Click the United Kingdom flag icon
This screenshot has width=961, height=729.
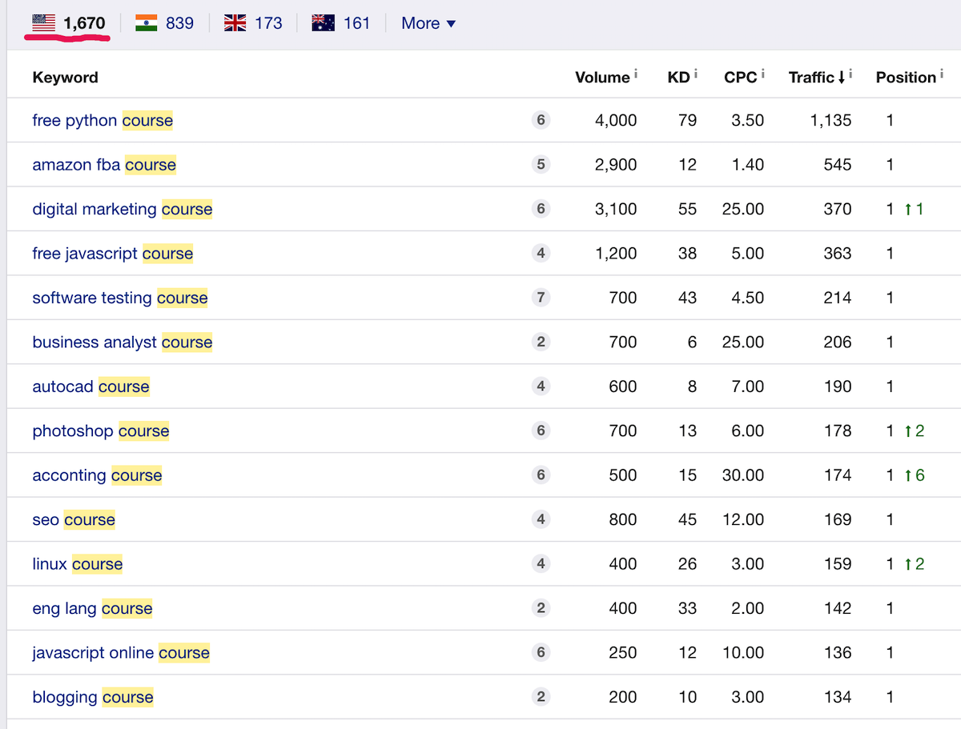coord(235,23)
